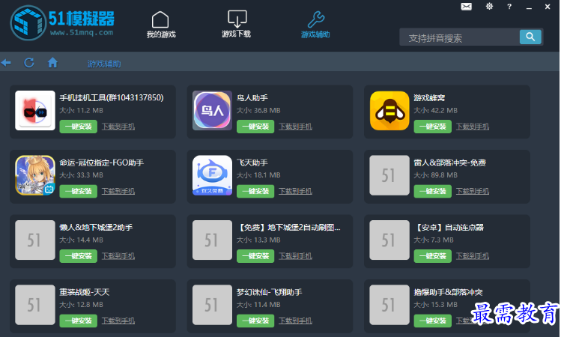Click 游戏蜂窝 bee icon
The height and width of the screenshot is (337, 564).
389,110
